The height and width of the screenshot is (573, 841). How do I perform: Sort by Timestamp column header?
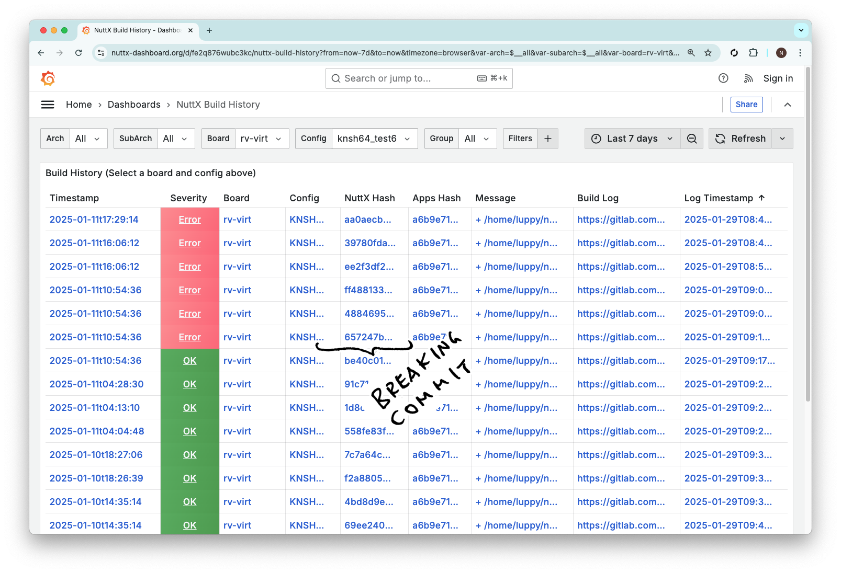click(x=74, y=198)
